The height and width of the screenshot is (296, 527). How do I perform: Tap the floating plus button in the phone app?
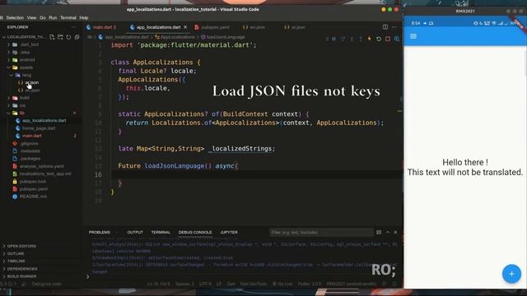tap(511, 274)
